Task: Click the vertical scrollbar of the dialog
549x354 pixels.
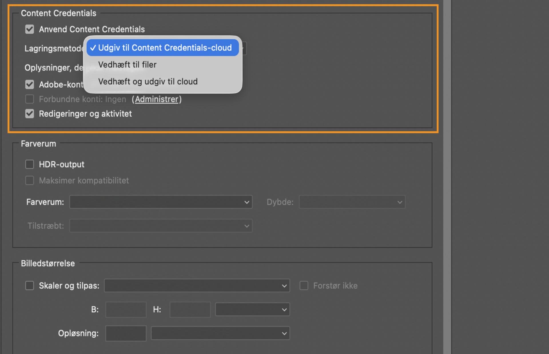Action: pyautogui.click(x=447, y=177)
